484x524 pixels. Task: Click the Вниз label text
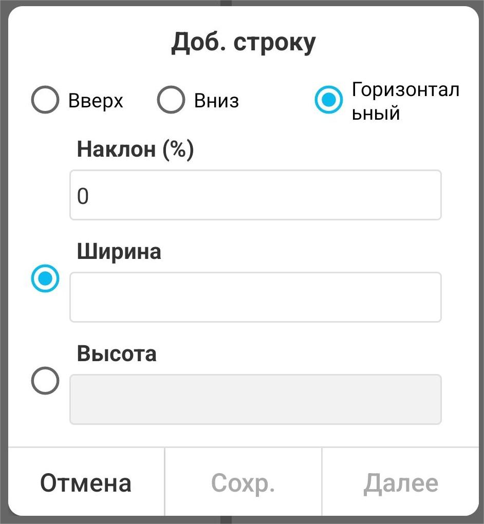click(x=216, y=101)
